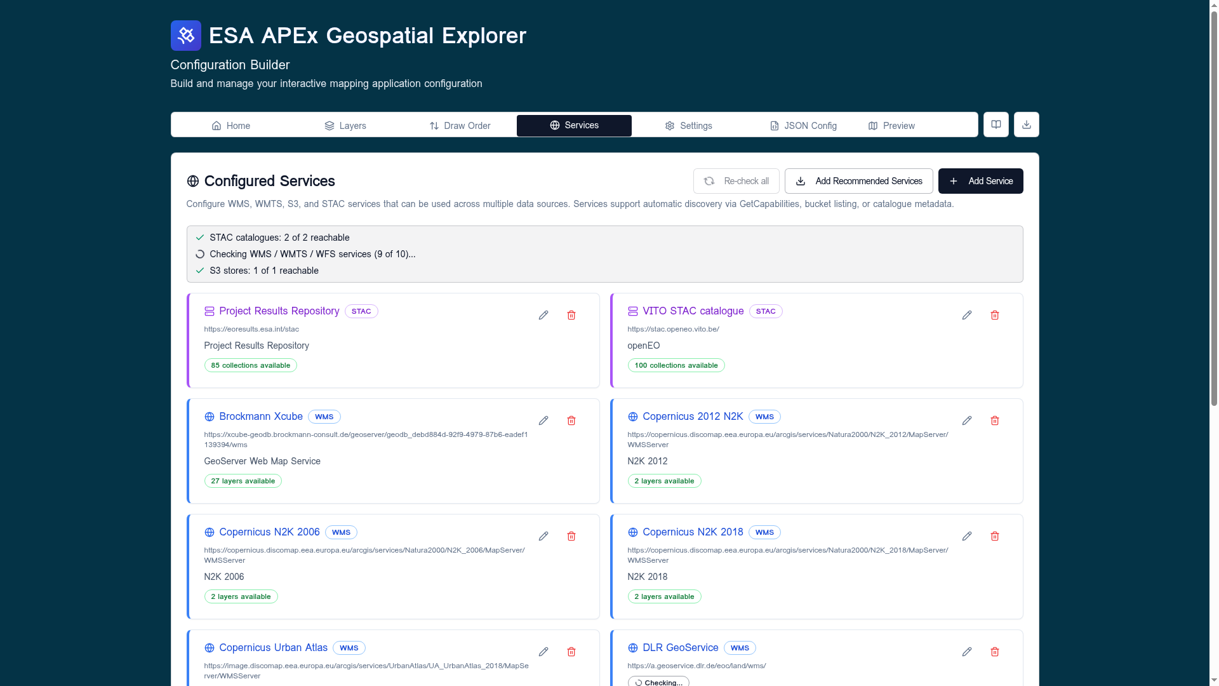Click the server icon beside VITO STAC catalogue
1219x686 pixels.
(x=633, y=311)
